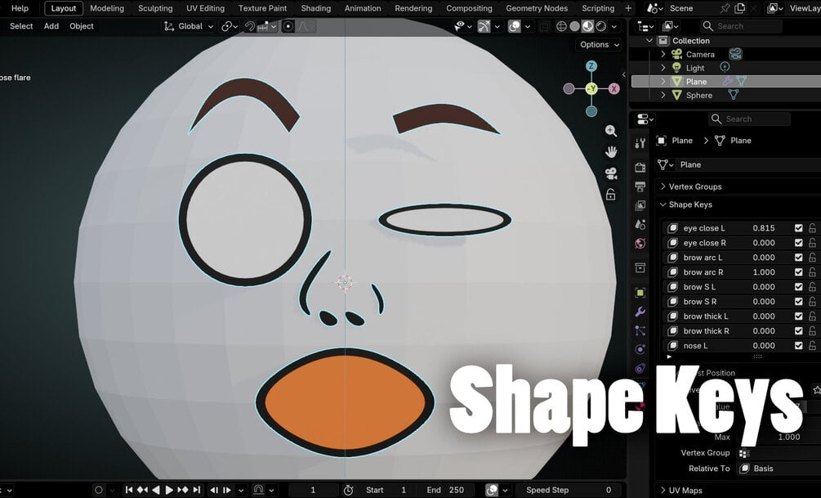Select solid viewport shading
The image size is (821, 498).
coord(574,26)
